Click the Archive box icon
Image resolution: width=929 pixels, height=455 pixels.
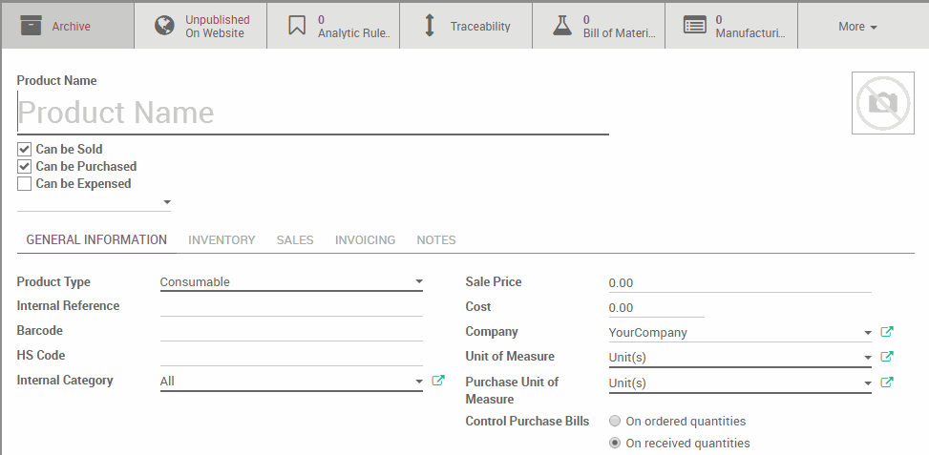click(x=32, y=26)
